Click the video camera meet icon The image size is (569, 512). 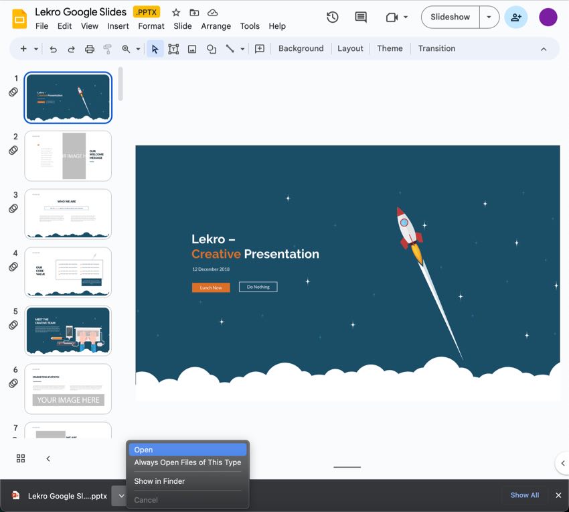click(392, 17)
